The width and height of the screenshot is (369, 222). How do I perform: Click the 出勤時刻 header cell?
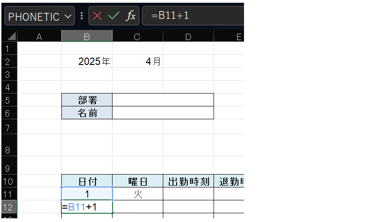coord(188,181)
